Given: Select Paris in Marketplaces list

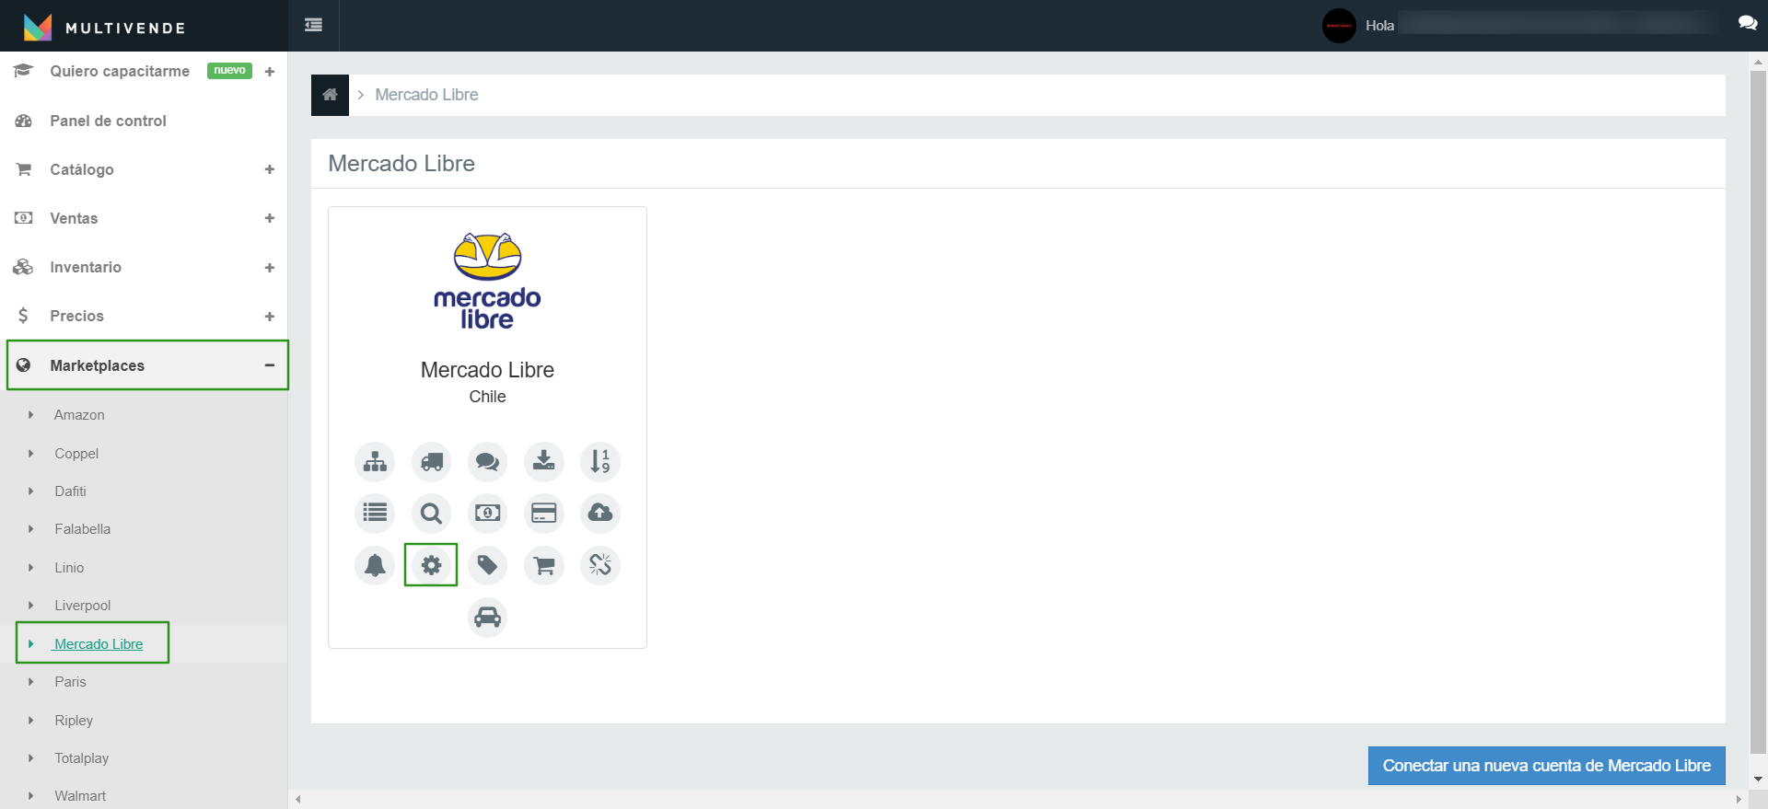Looking at the screenshot, I should click(70, 682).
